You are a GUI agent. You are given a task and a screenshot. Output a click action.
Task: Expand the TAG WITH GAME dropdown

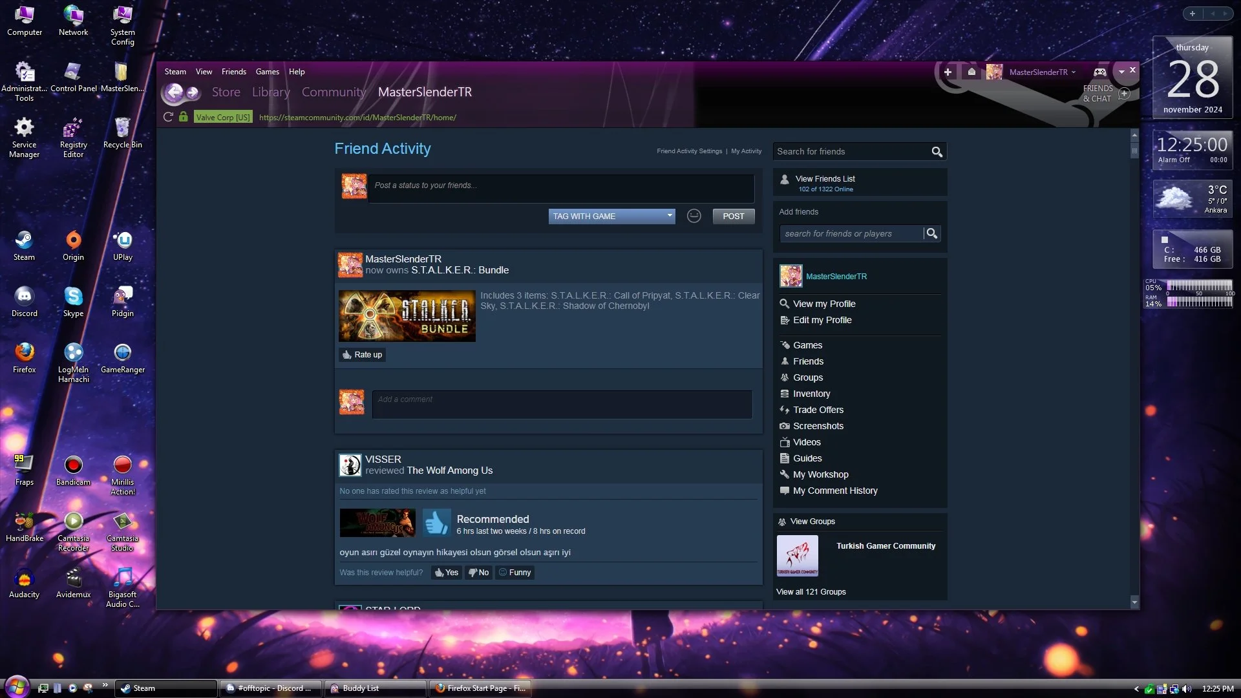click(611, 216)
